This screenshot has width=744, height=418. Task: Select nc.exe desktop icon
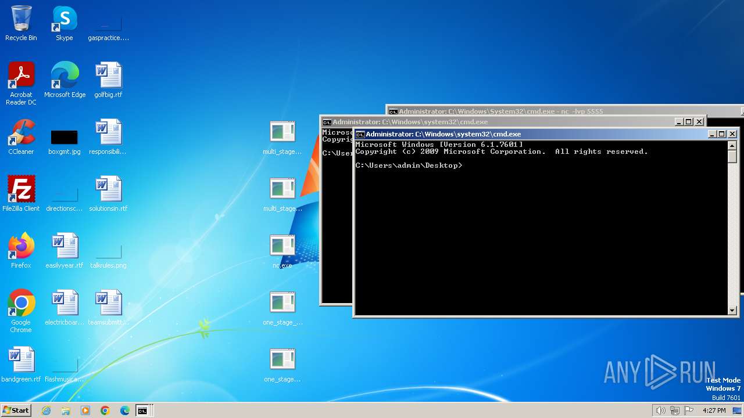tap(282, 251)
